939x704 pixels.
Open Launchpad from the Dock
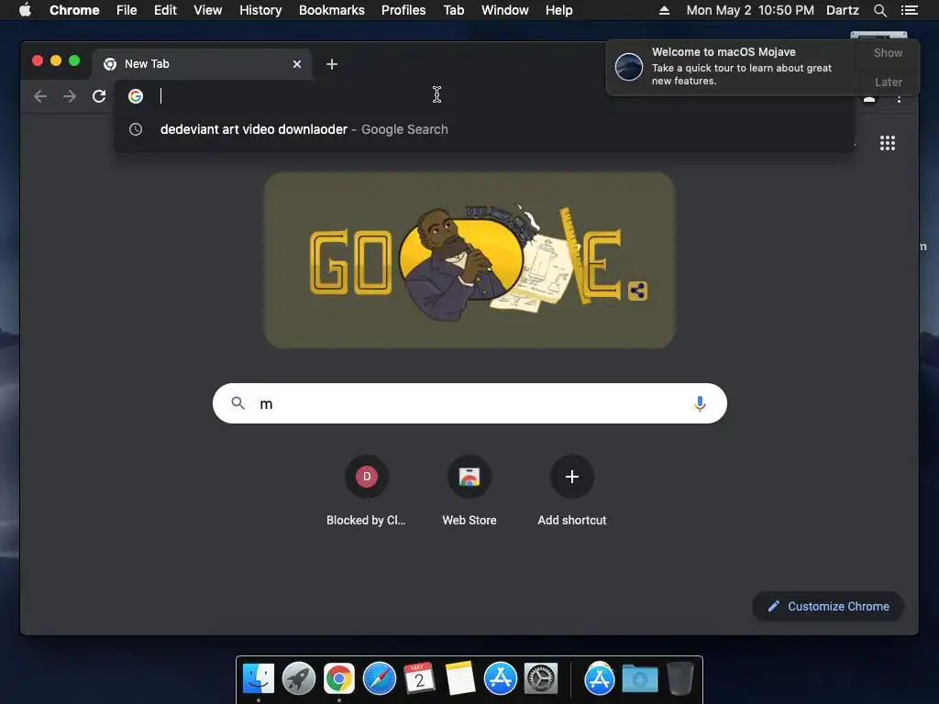click(x=299, y=679)
